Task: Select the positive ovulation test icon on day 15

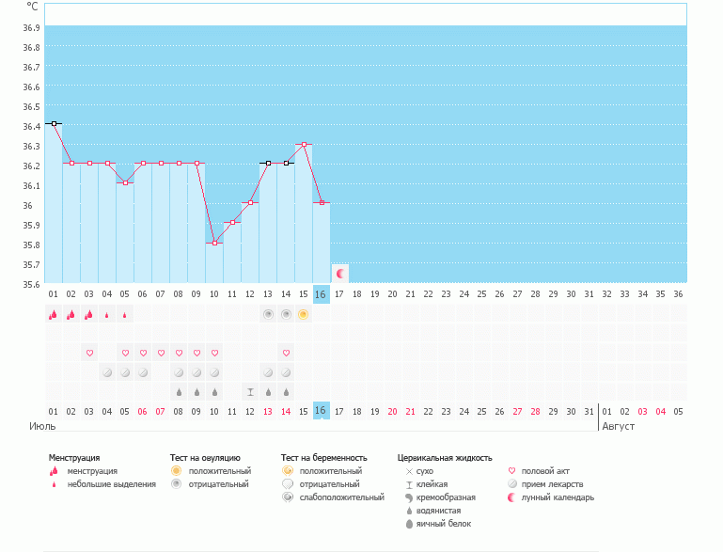Action: click(304, 315)
